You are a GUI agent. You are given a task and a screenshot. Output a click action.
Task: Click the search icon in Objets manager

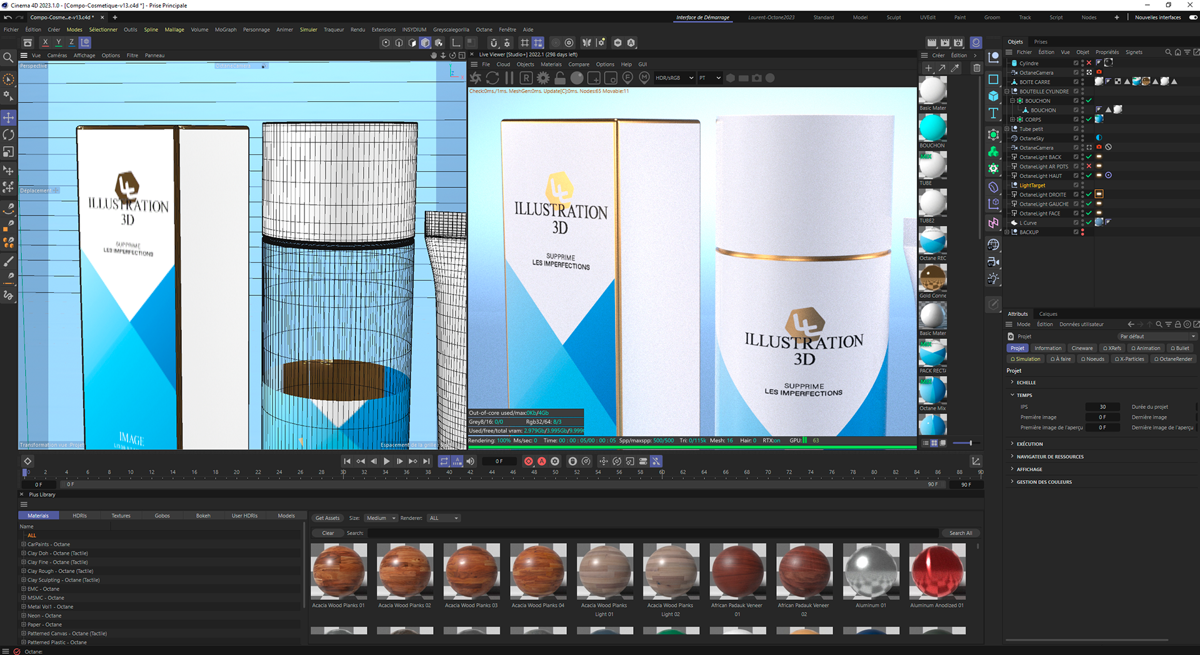(1168, 52)
